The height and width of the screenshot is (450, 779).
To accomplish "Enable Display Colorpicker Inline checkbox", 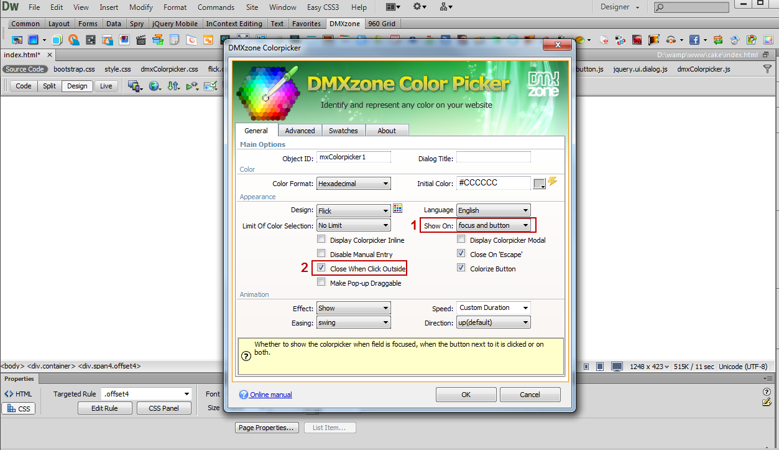I will (321, 239).
